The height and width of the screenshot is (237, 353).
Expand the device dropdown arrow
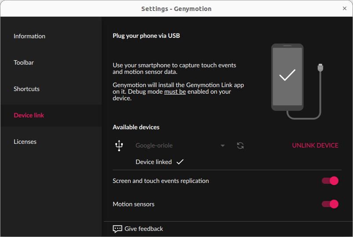click(x=223, y=146)
